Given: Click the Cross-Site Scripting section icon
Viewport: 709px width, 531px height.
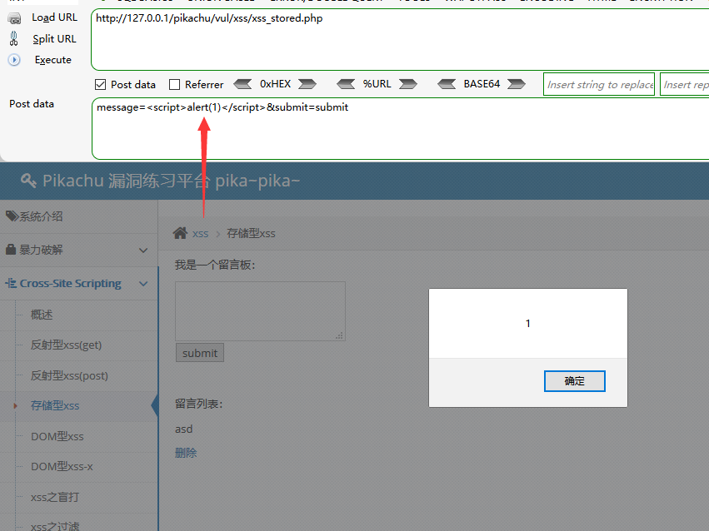Looking at the screenshot, I should point(11,283).
